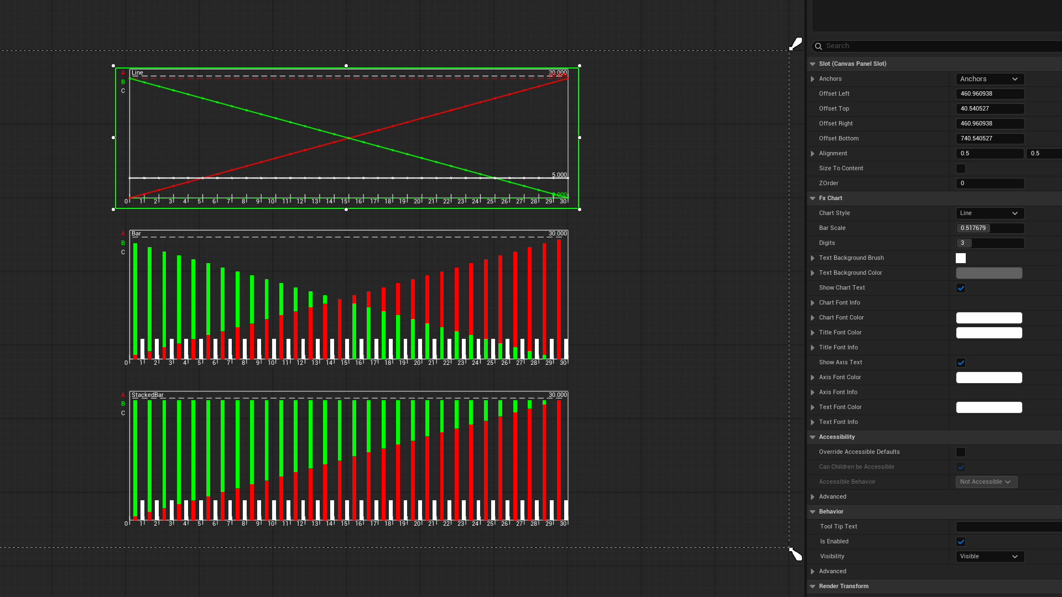The image size is (1062, 597).
Task: Click the Bar Scale slider field
Action: click(990, 228)
